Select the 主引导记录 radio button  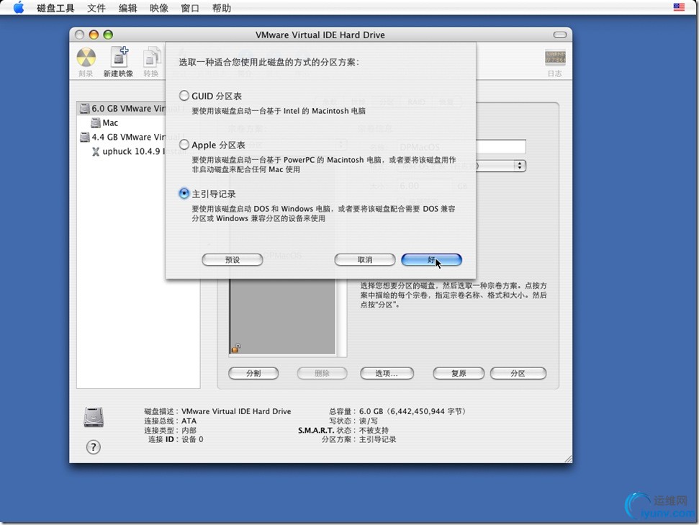[x=184, y=194]
